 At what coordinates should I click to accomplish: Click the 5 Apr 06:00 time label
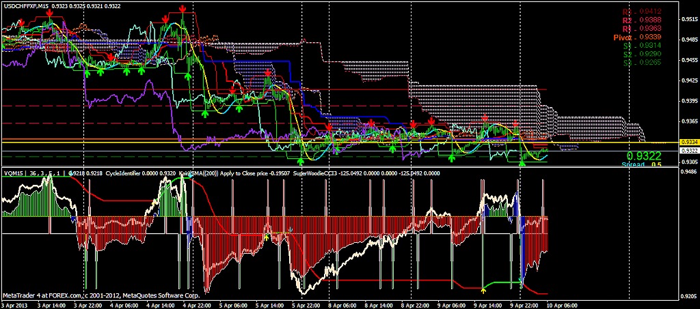[233, 306]
